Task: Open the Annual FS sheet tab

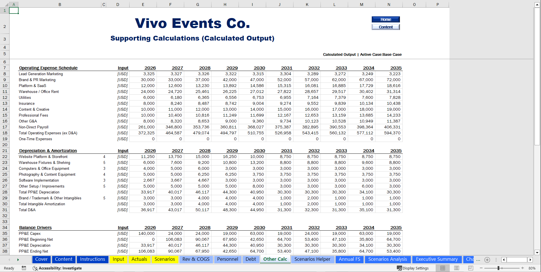Action: coord(349,259)
